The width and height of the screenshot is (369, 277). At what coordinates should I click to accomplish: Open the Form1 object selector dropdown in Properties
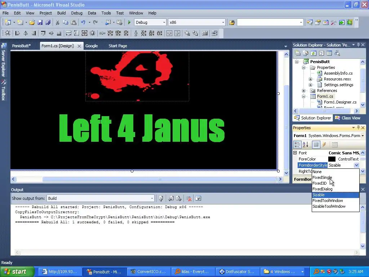coord(363,136)
